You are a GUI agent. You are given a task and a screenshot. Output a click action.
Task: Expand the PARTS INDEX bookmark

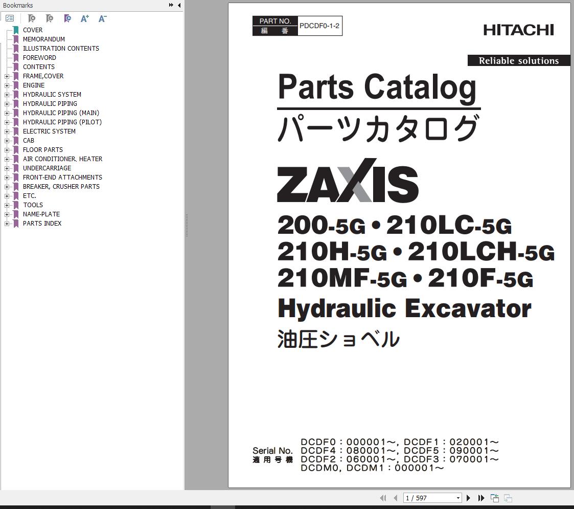[x=7, y=224]
